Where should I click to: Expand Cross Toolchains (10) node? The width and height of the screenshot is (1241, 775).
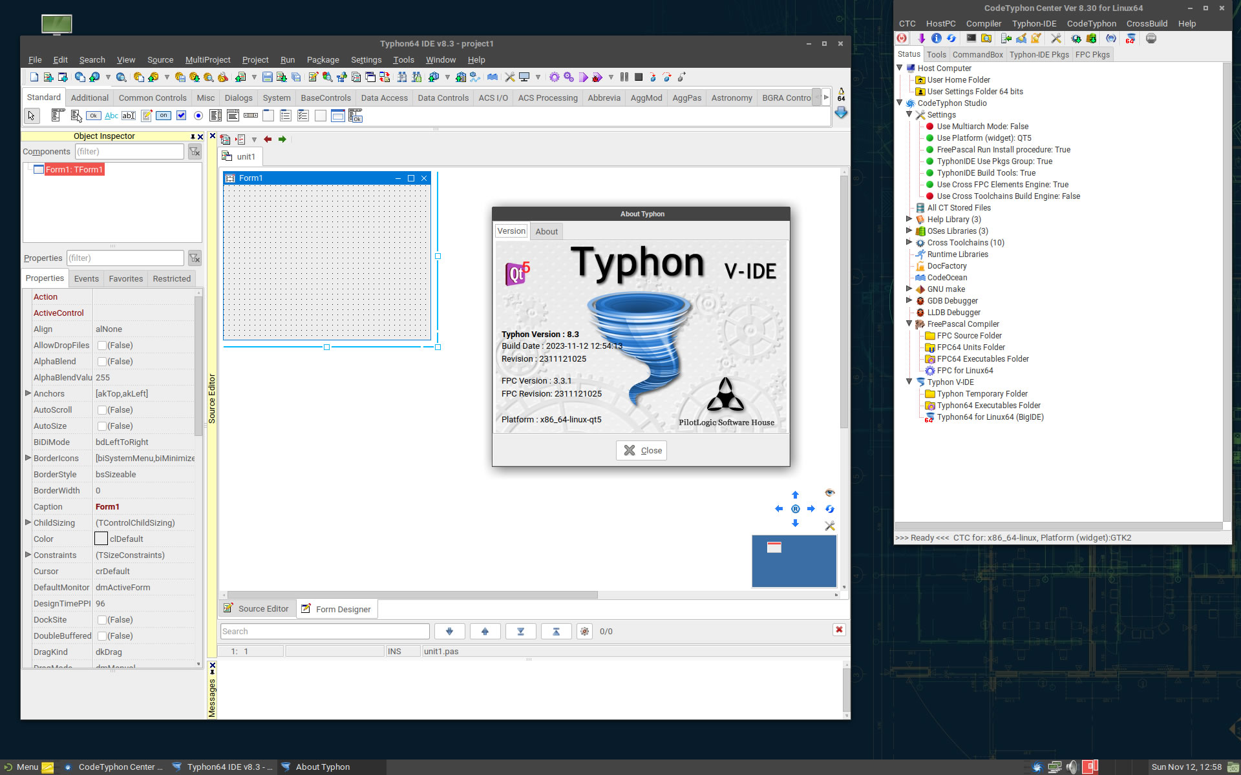[909, 242]
